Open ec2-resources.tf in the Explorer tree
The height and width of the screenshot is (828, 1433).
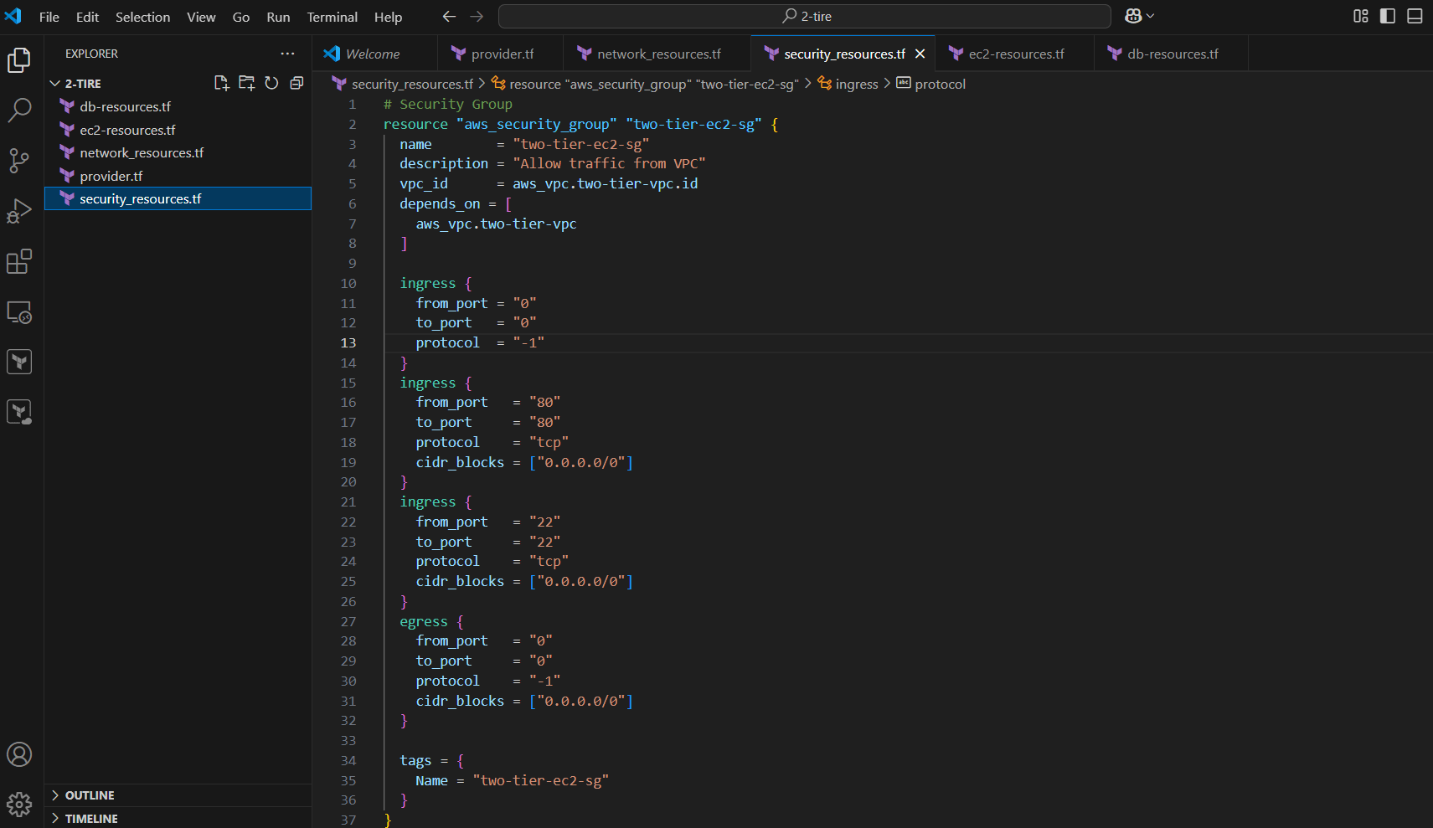coord(178,130)
